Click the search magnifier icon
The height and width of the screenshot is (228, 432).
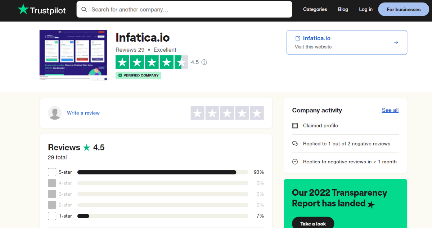click(x=84, y=10)
